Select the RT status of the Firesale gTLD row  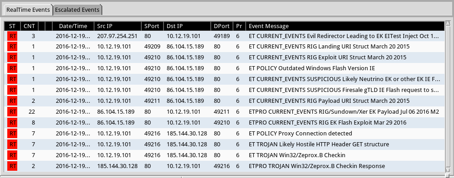pyautogui.click(x=12, y=90)
